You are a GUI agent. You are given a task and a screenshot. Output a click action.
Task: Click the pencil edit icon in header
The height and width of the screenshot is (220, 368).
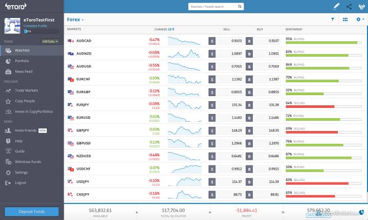[337, 7]
